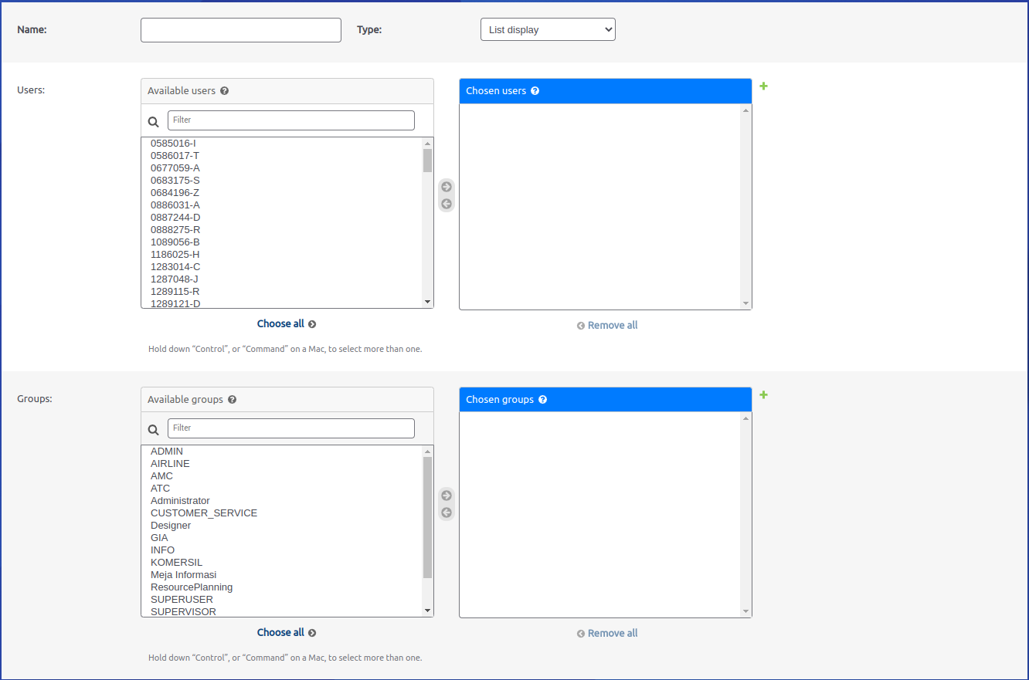The height and width of the screenshot is (680, 1029).
Task: Click the green plus icon to add a group
Action: click(763, 394)
